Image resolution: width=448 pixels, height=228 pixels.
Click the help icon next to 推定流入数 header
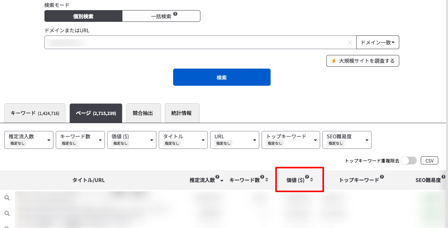(217, 177)
